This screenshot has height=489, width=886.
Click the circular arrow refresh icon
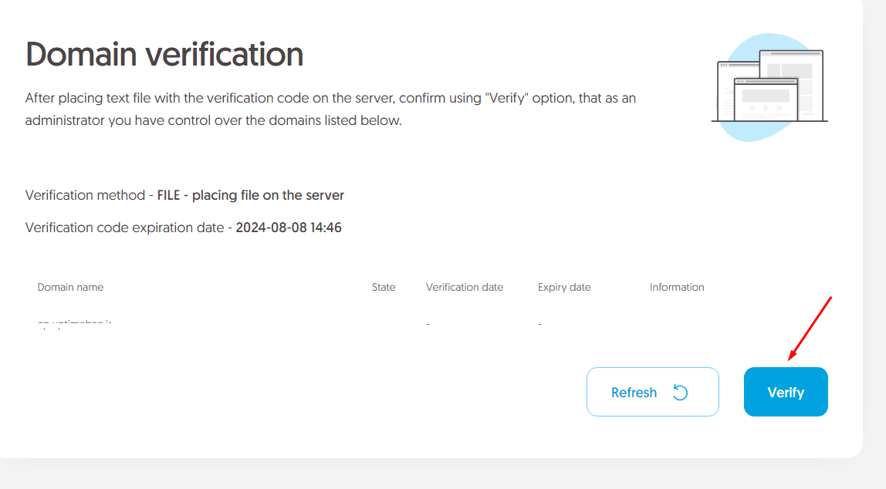pyautogui.click(x=680, y=393)
